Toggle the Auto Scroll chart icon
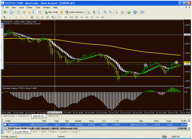The height and width of the screenshot is (139, 192). click(x=117, y=12)
